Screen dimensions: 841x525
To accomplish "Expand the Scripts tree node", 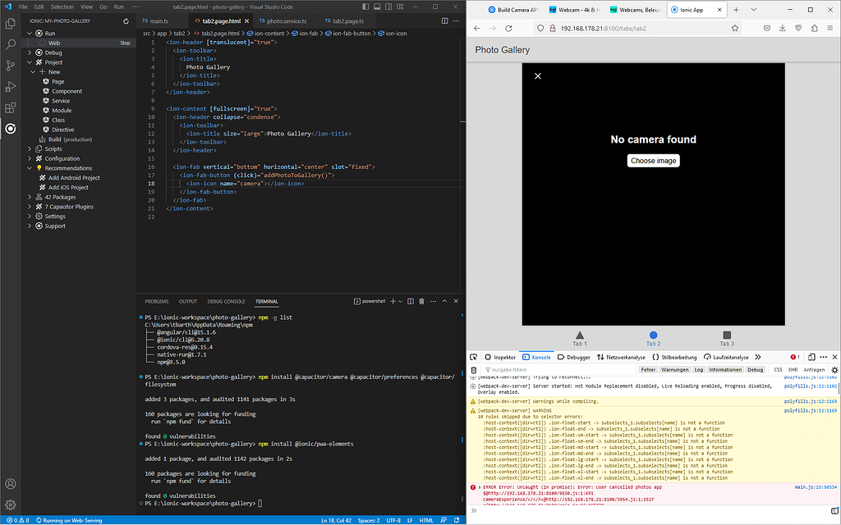I will click(x=30, y=149).
